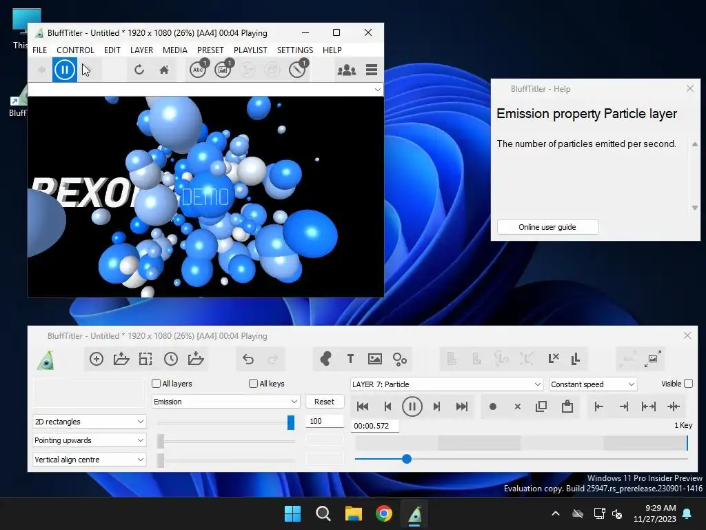
Task: Toggle the Visible checkbox
Action: pyautogui.click(x=689, y=384)
